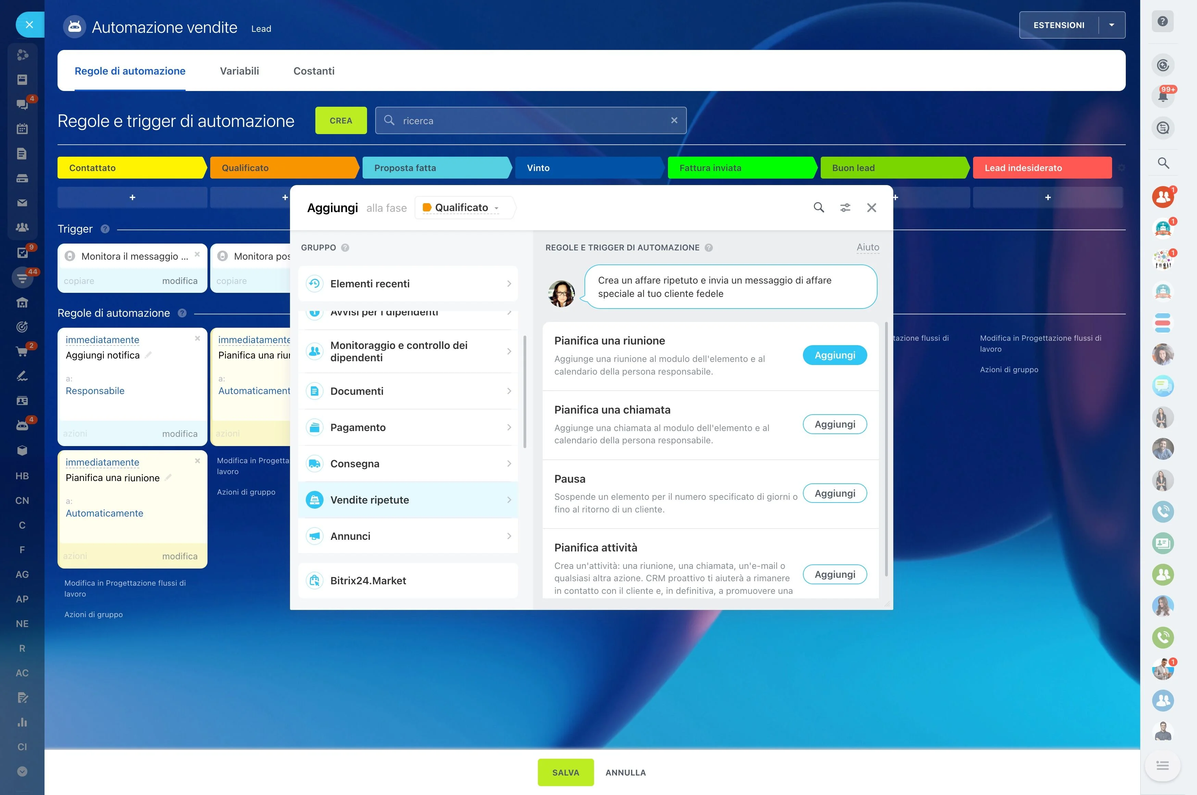Remove the Aggiungi notifica rule with its x
The image size is (1197, 795).
pos(197,338)
